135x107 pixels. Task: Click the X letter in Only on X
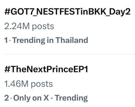point(46,98)
